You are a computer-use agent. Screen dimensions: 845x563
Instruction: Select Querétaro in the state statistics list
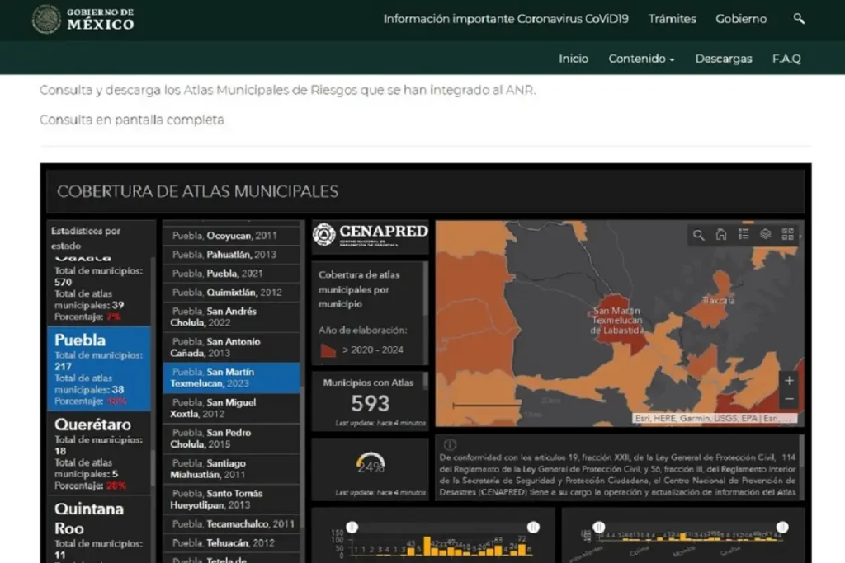[92, 425]
